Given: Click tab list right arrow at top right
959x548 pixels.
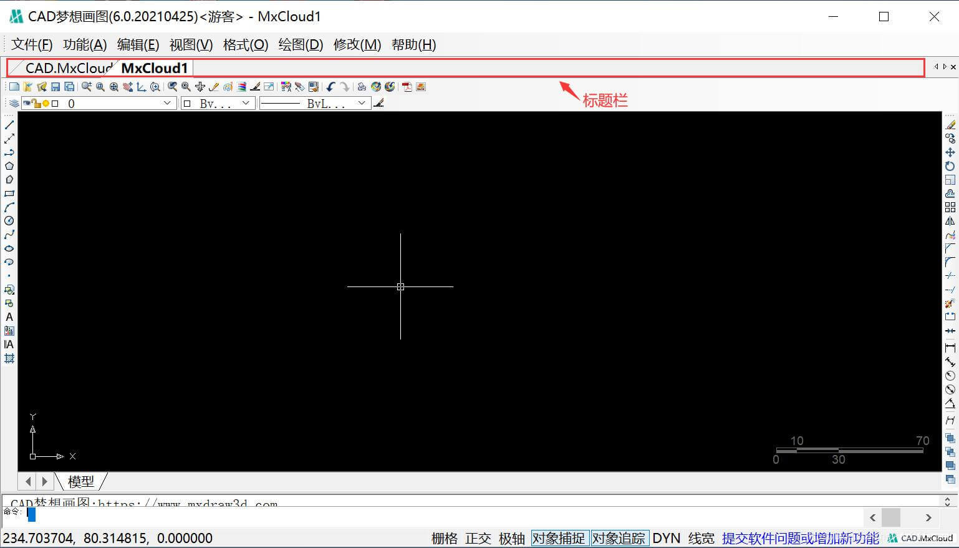Looking at the screenshot, I should point(944,67).
